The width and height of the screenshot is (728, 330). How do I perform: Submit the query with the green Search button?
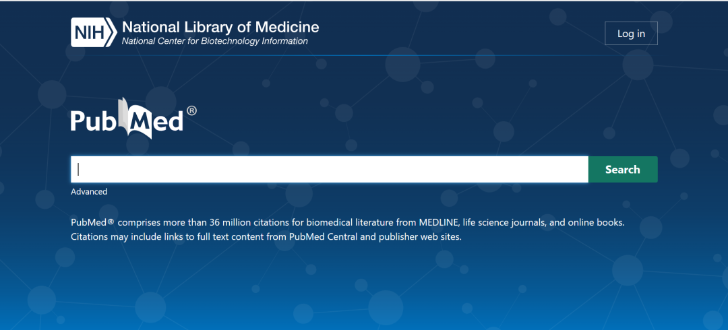[623, 170]
